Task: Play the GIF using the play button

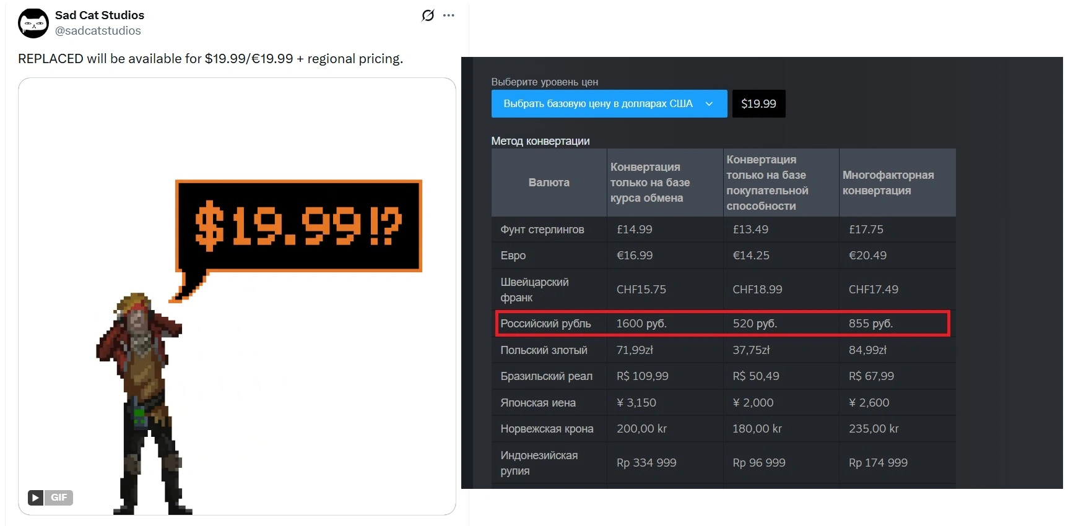Action: [35, 498]
